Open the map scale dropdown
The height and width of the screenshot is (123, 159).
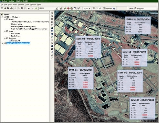pos(57,8)
